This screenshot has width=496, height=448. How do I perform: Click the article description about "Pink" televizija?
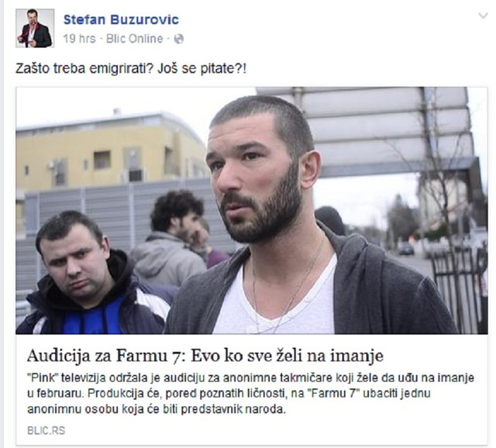click(x=250, y=394)
